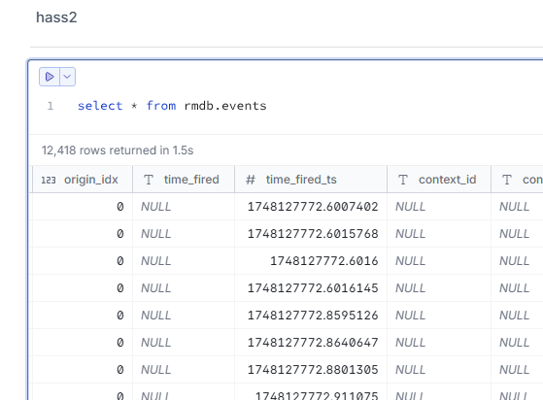Select cell 1748127772.8595126
This screenshot has width=543, height=400.
tap(311, 316)
